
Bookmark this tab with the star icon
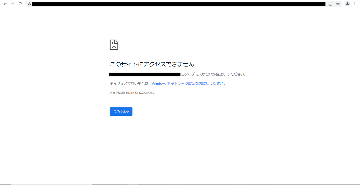pos(338,4)
